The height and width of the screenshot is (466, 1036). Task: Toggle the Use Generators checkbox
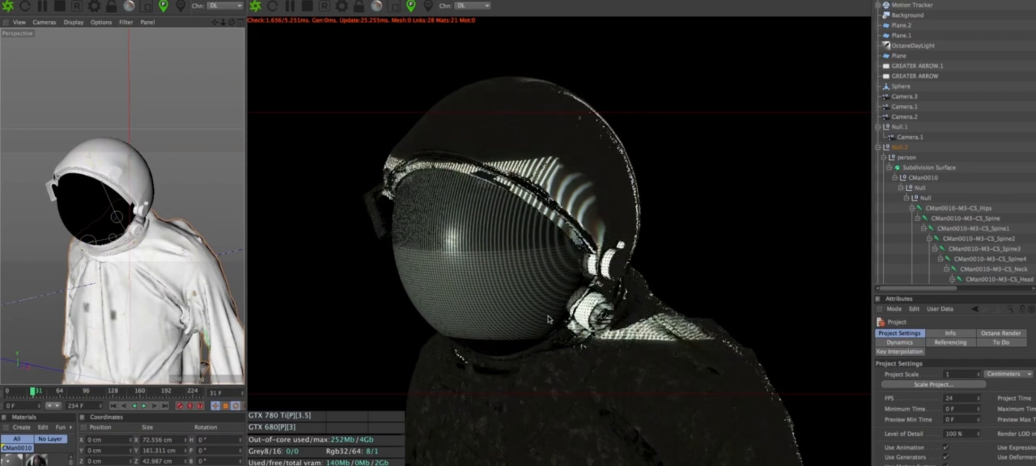pos(946,457)
